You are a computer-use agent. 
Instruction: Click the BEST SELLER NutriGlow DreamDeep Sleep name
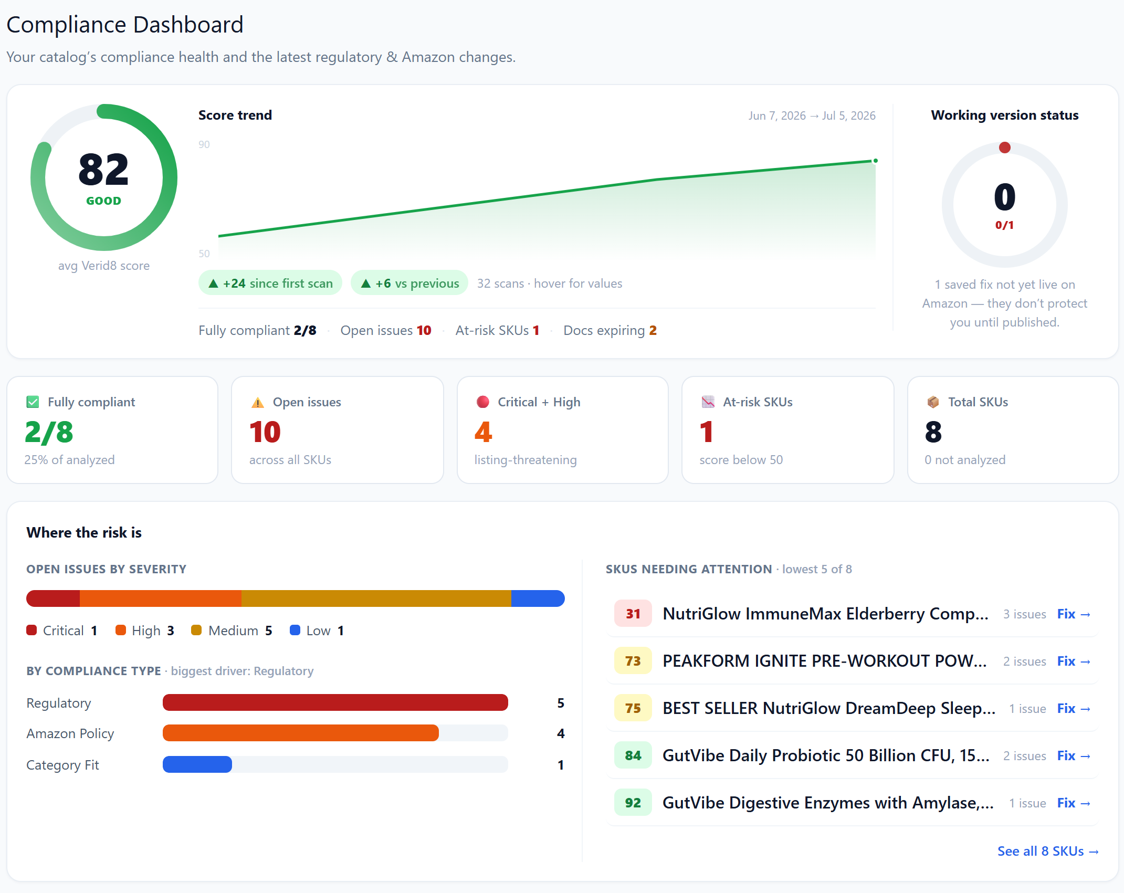[829, 708]
